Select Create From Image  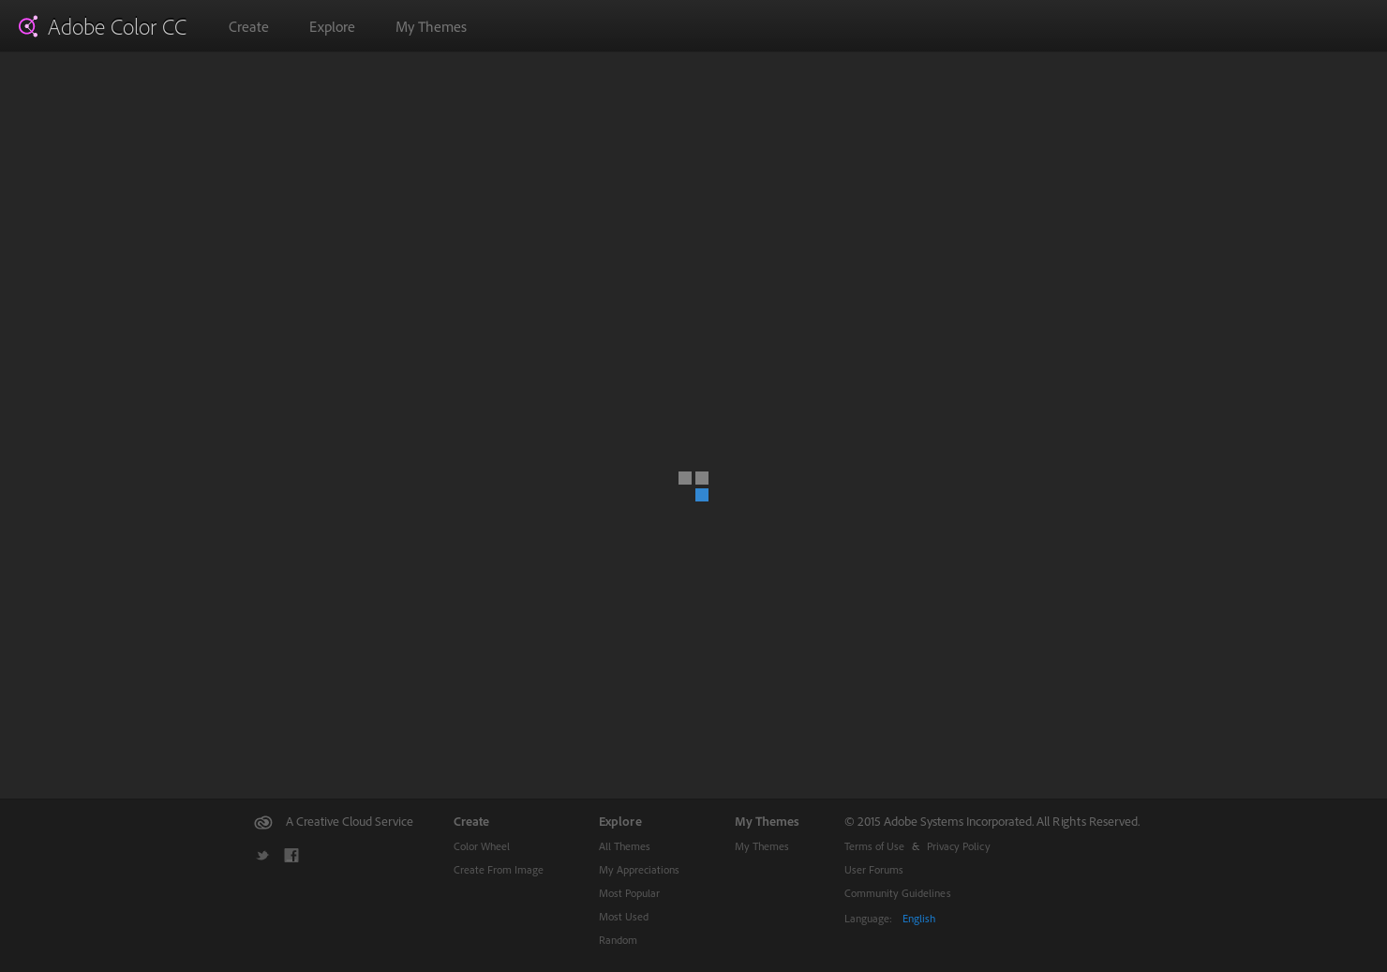pyautogui.click(x=498, y=870)
